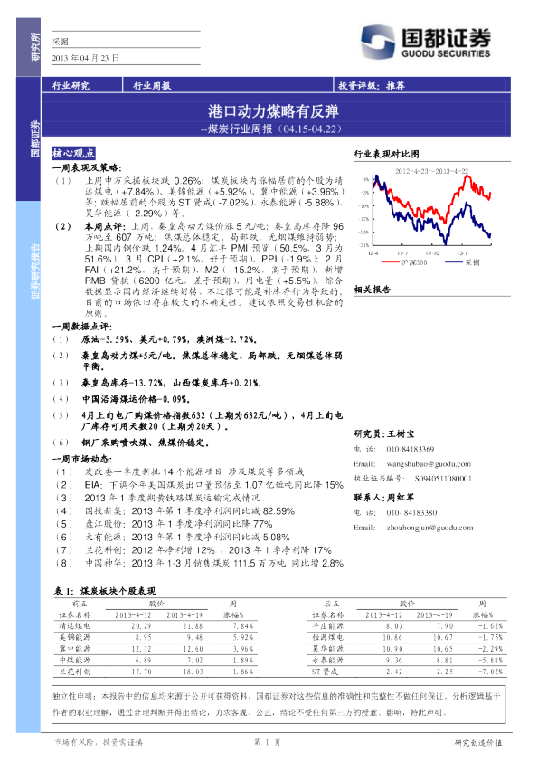Click the '行业周报' header label
The width and height of the screenshot is (538, 762).
click(152, 86)
